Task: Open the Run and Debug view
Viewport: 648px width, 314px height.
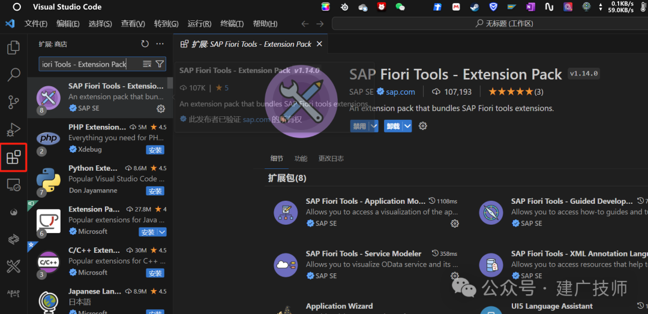Action: click(x=14, y=129)
